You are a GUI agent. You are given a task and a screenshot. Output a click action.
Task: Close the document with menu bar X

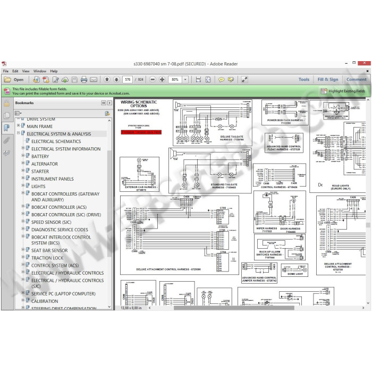(x=368, y=71)
